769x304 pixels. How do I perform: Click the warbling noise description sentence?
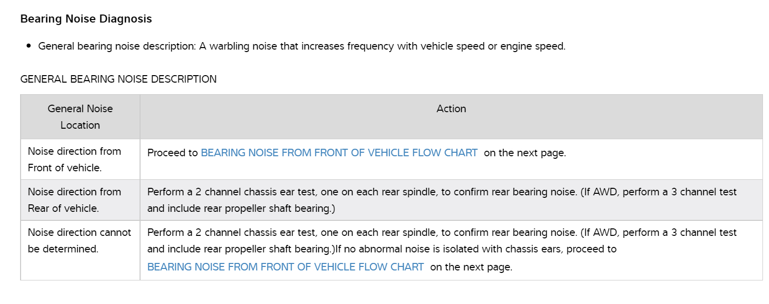click(x=301, y=46)
